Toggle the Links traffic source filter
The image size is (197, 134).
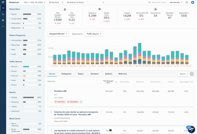click(10, 80)
